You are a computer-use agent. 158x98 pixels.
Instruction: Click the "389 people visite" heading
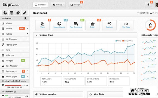point(150,35)
